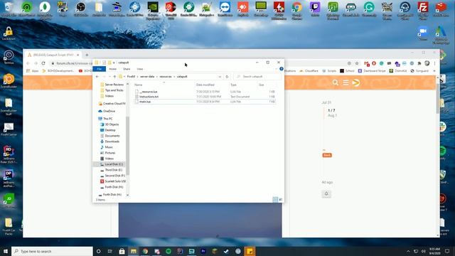Bookmark page with star icon in Chrome
Screen dimensions: 455x256
pyautogui.click(x=357, y=63)
